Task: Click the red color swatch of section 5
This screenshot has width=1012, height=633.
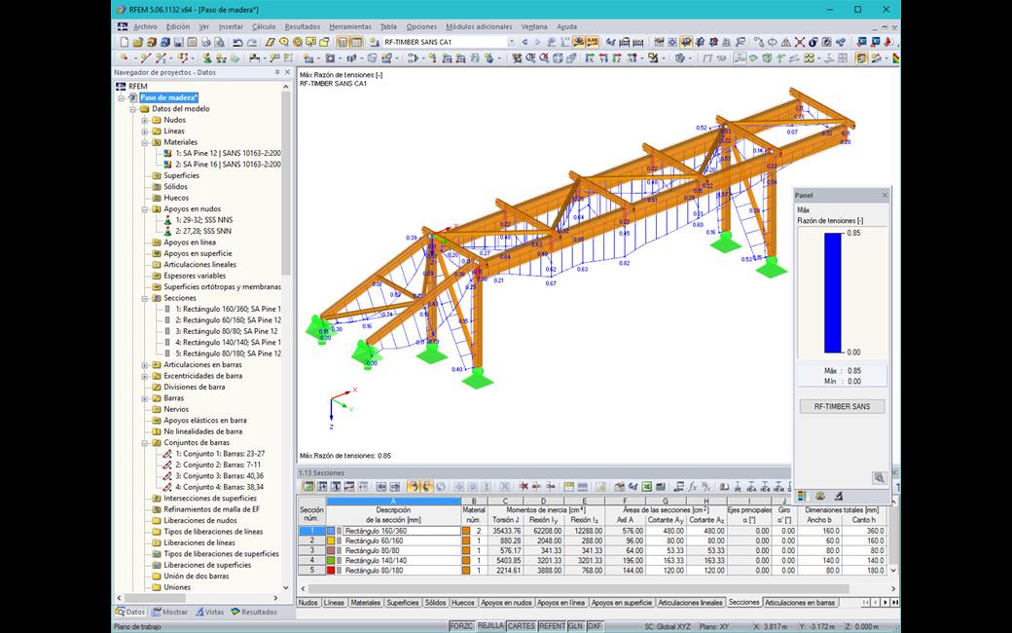Action: 331,571
